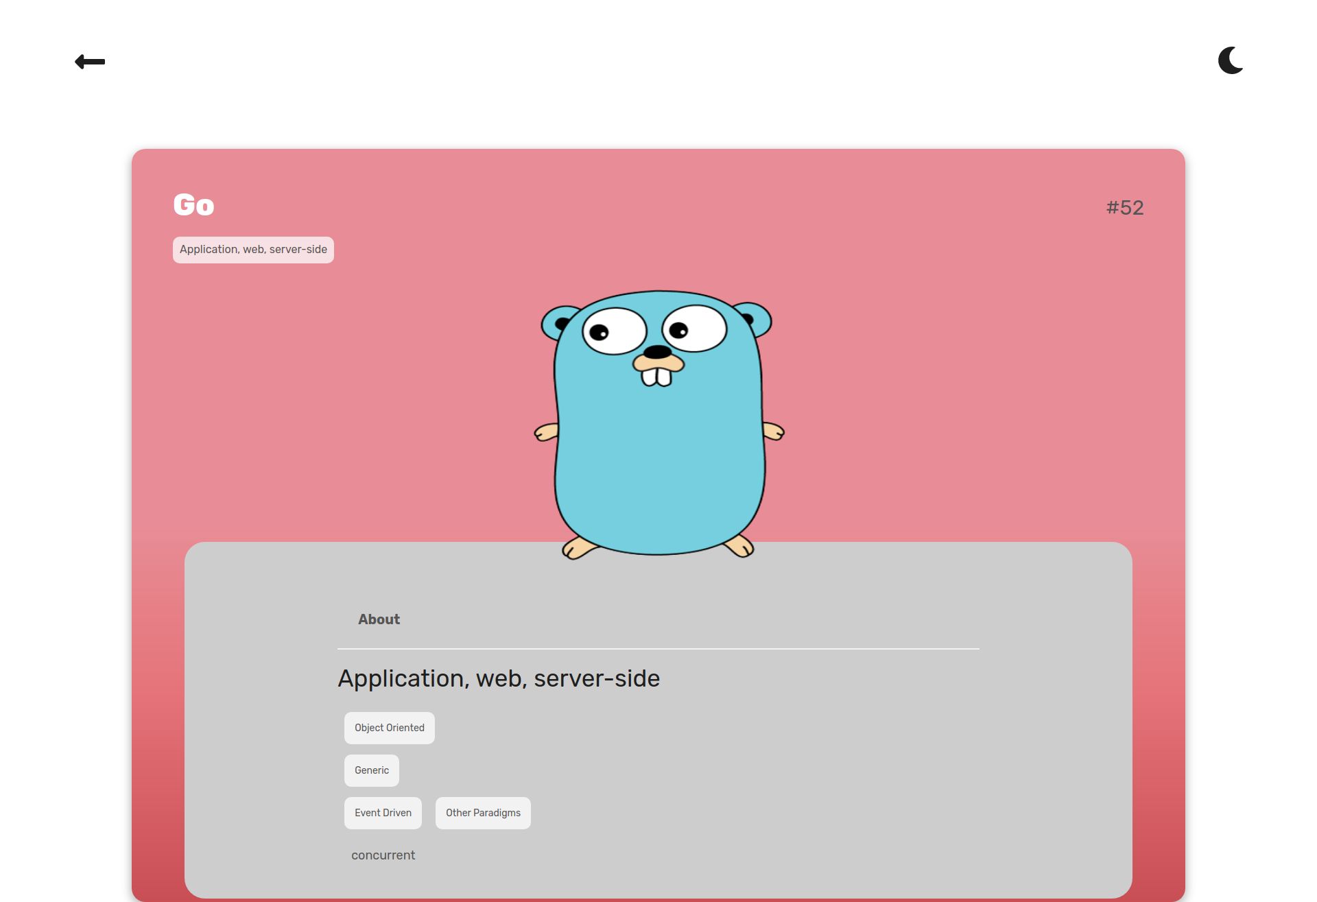Click the gopher's left eye

(615, 329)
